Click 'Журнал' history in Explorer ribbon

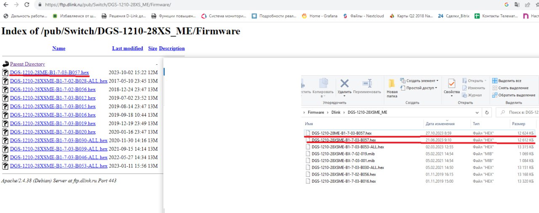pyautogui.click(x=472, y=95)
